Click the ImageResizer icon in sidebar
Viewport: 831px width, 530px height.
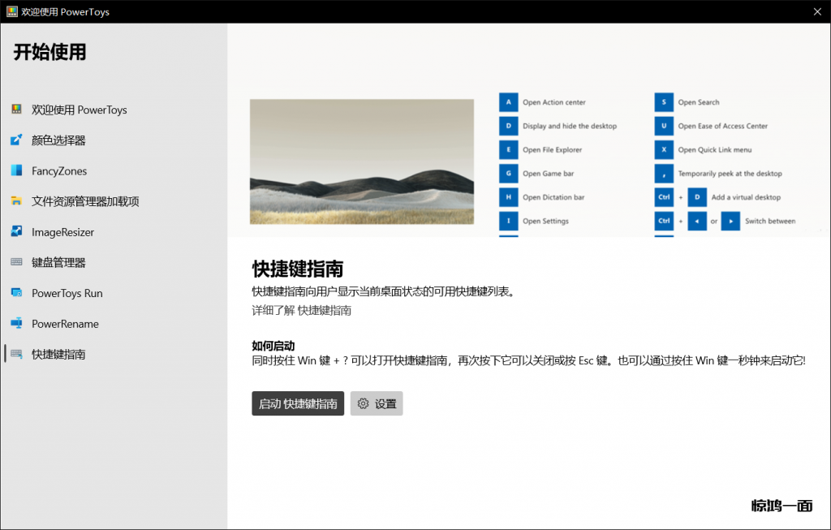[16, 232]
